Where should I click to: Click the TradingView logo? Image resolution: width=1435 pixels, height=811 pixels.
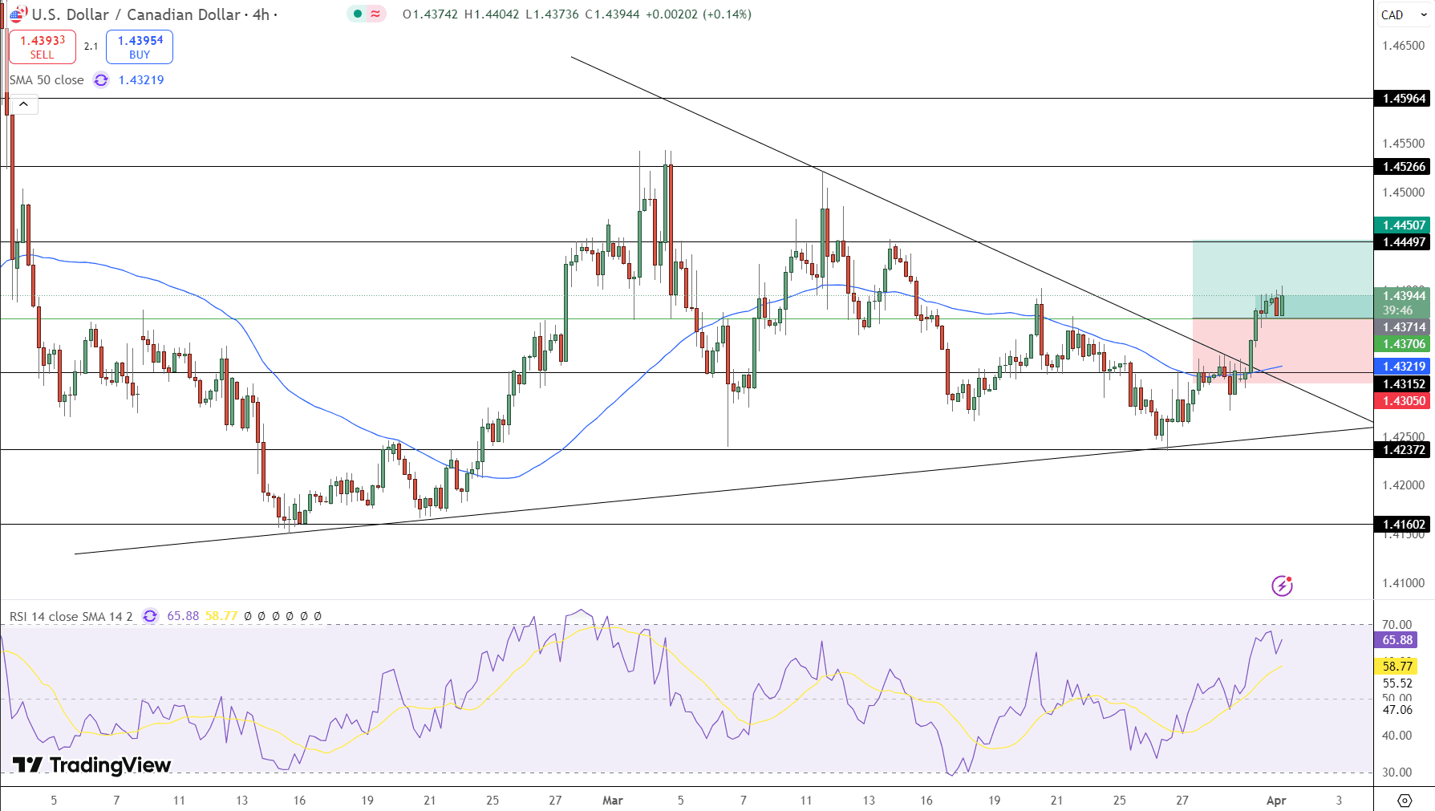click(91, 764)
